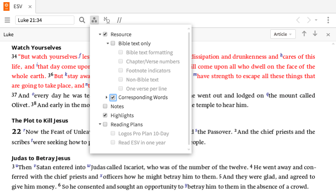Jump to next article with down arrow
This screenshot has height=191, width=336.
pos(315,34)
